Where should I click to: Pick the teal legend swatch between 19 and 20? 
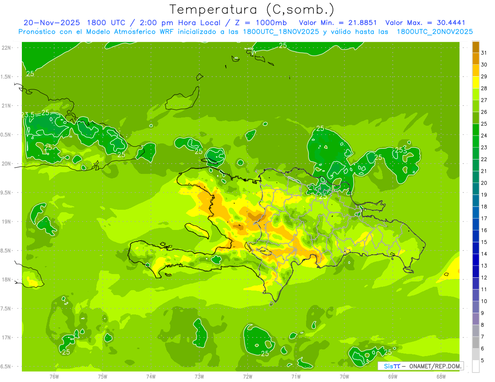pos(476,189)
